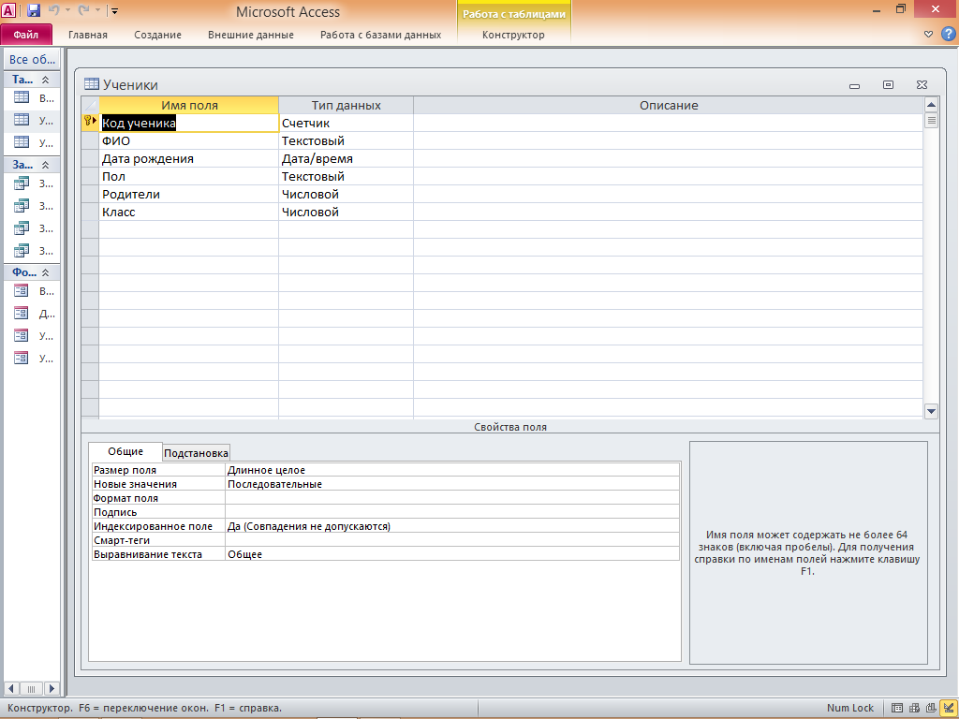This screenshot has width=959, height=719.
Task: Collapse the Фо... forms group
Action: [45, 272]
